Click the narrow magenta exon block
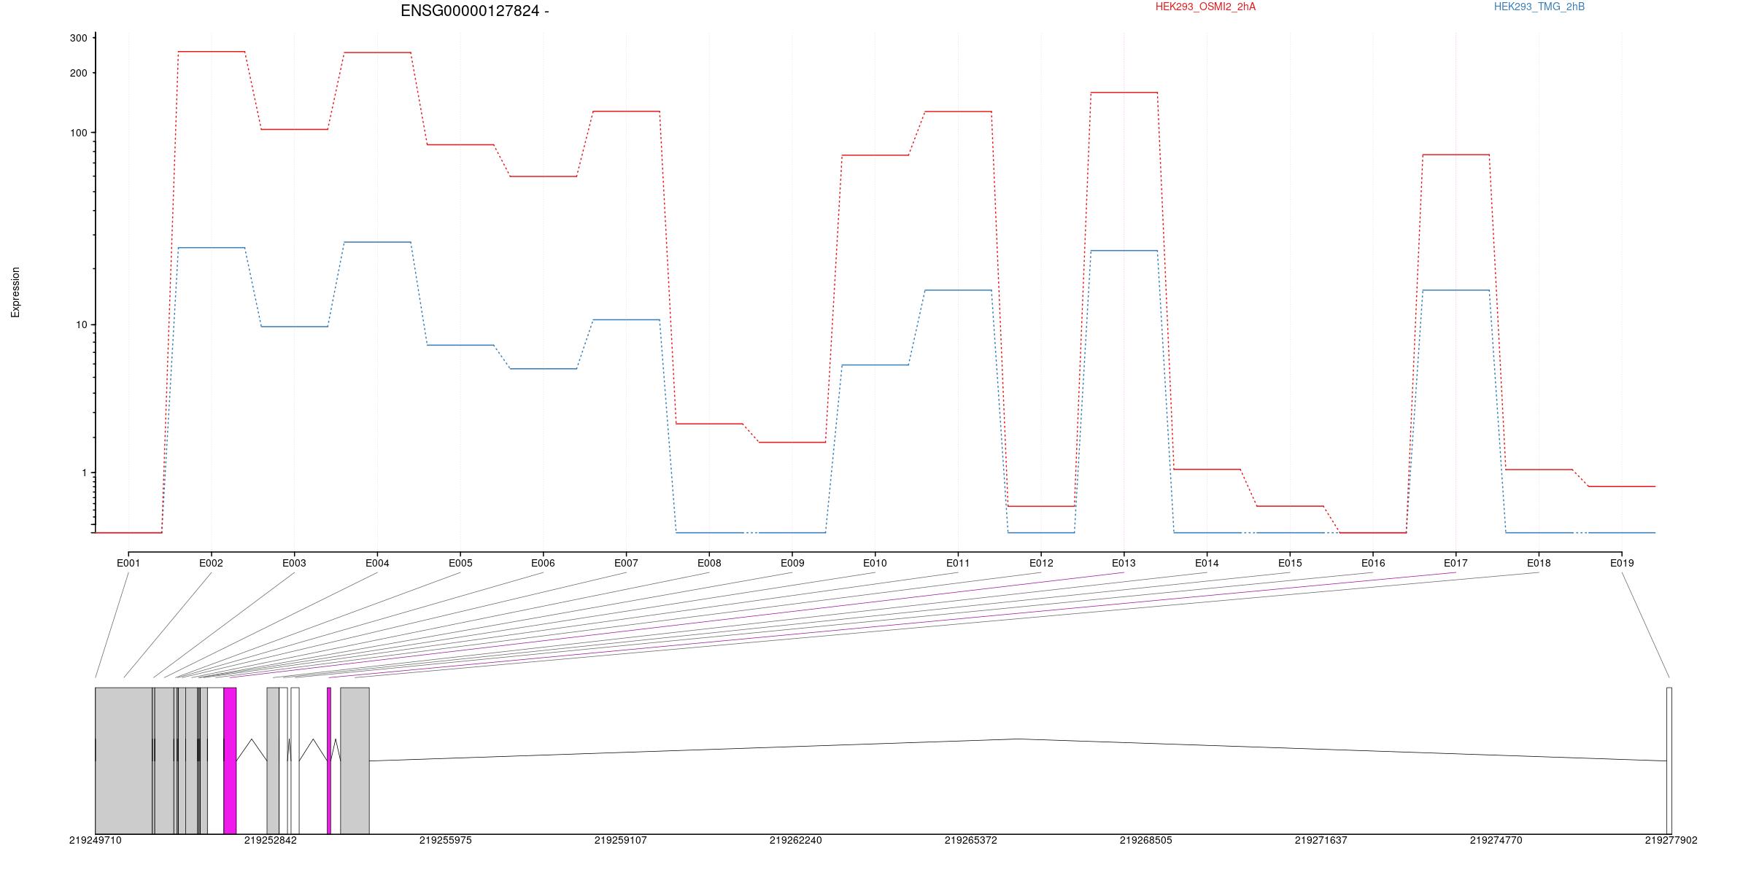 (329, 761)
